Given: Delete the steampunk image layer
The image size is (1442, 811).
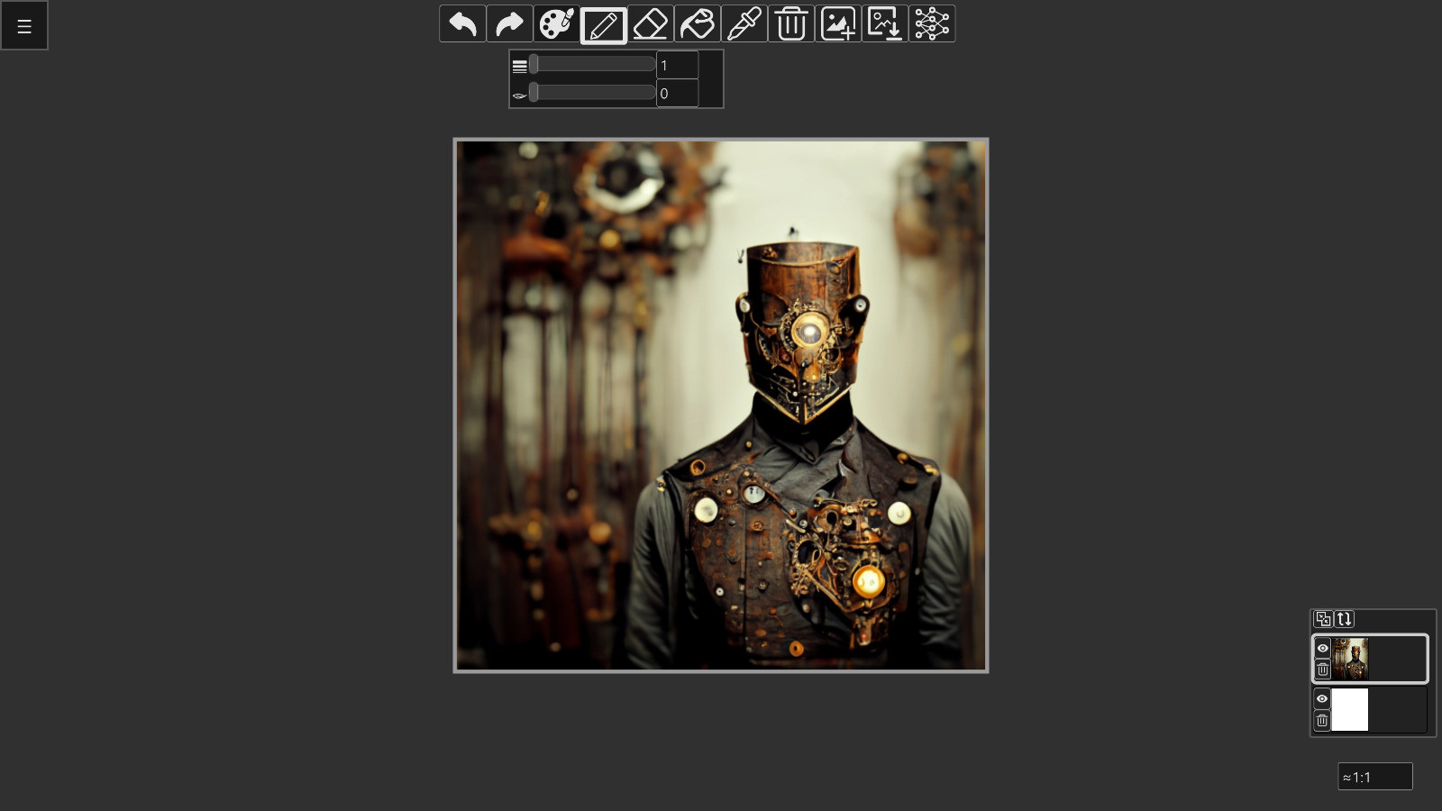Looking at the screenshot, I should coord(1322,670).
